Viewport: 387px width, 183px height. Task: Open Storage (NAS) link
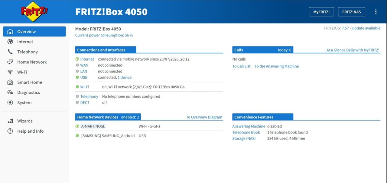(x=244, y=138)
